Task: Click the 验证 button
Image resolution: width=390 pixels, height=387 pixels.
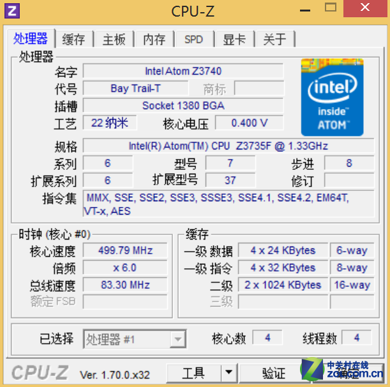Action: (x=274, y=373)
